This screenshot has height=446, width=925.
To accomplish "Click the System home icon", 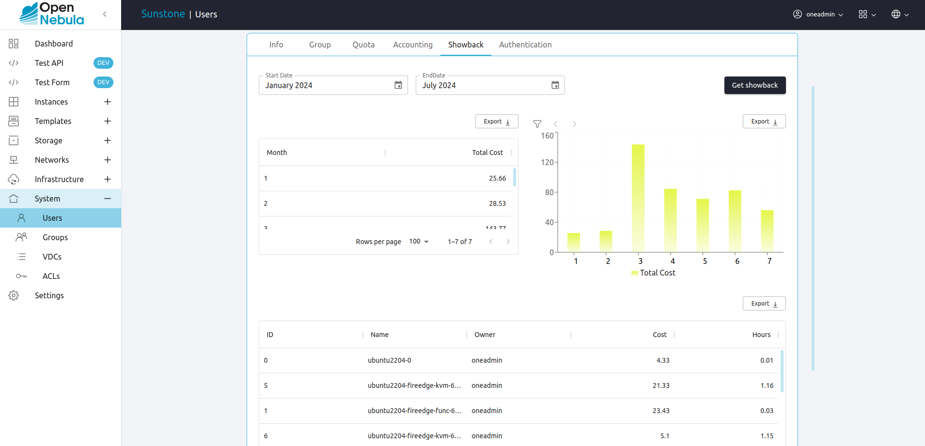I will click(14, 199).
